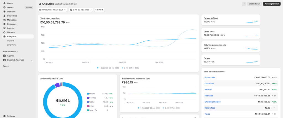Click the Mobile legend color swatch

pyautogui.click(x=88, y=94)
